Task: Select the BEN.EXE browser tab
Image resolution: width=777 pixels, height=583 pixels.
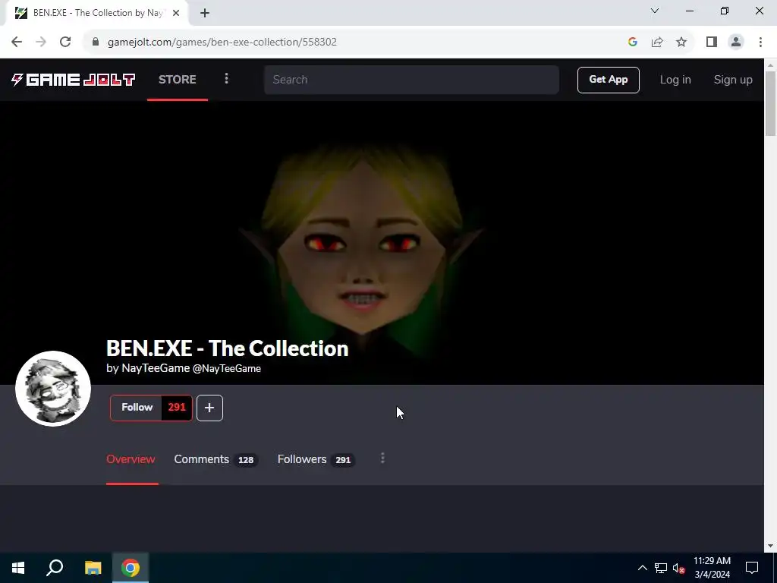Action: [x=96, y=13]
